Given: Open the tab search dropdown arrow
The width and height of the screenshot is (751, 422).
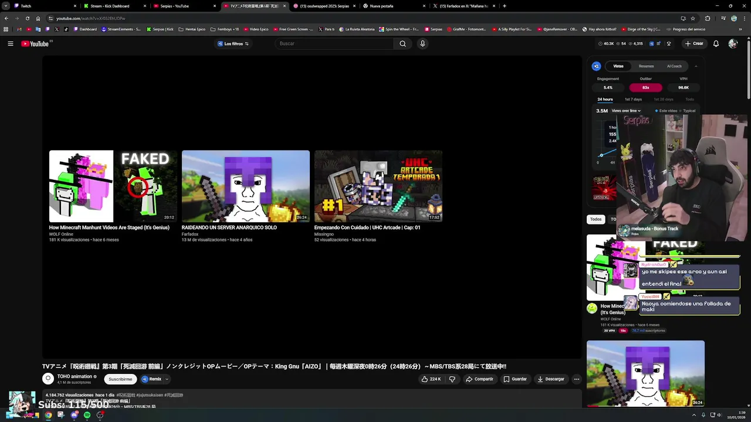Looking at the screenshot, I should pyautogui.click(x=5, y=6).
